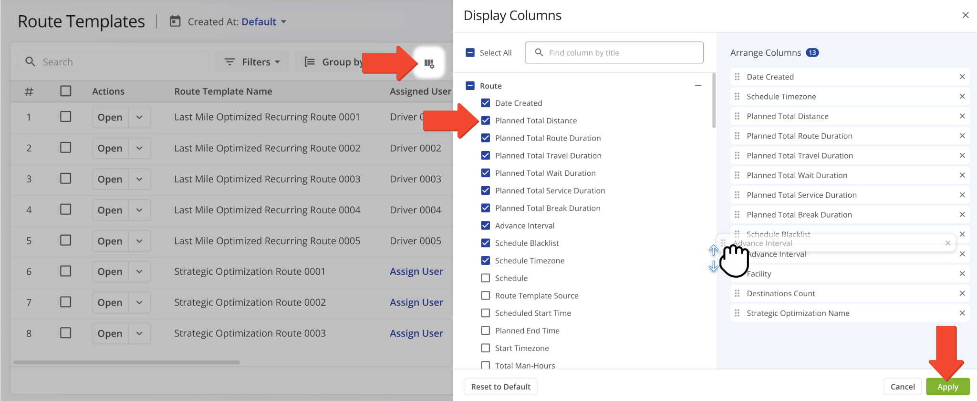
Task: Close the Display Columns panel
Action: (x=965, y=15)
